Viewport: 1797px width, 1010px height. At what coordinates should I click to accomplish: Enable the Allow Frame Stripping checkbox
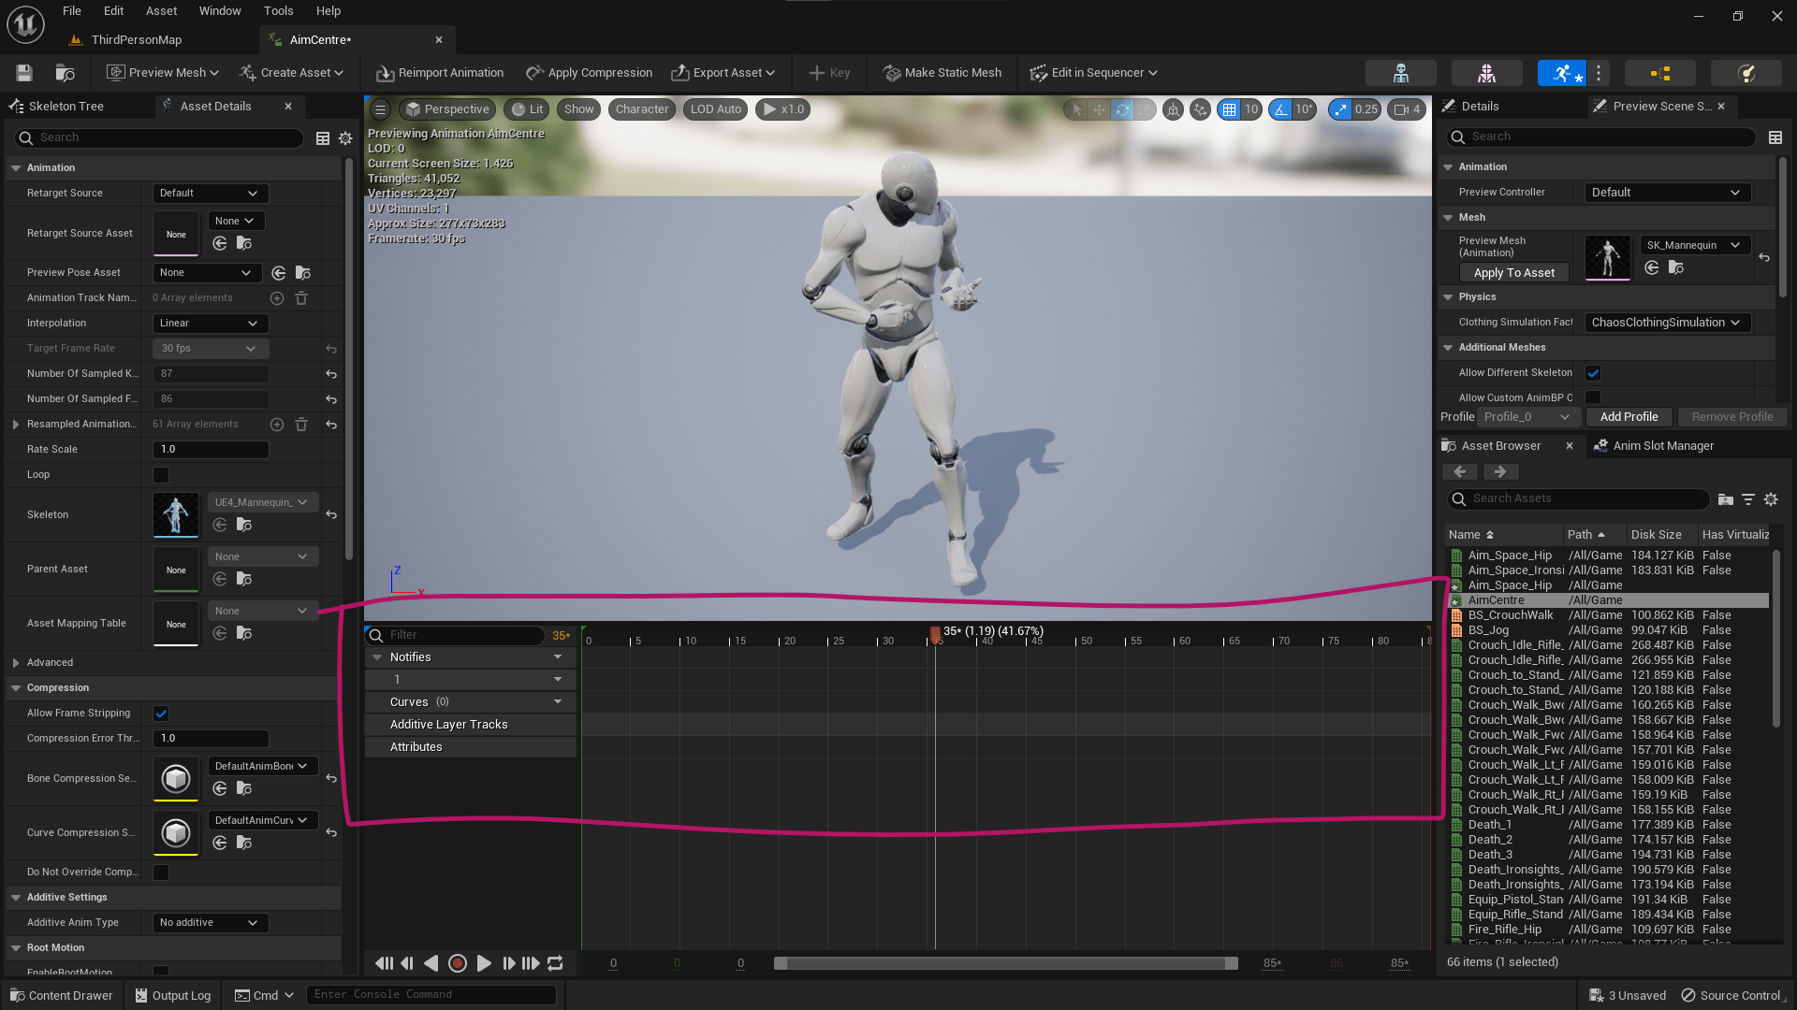tap(160, 713)
